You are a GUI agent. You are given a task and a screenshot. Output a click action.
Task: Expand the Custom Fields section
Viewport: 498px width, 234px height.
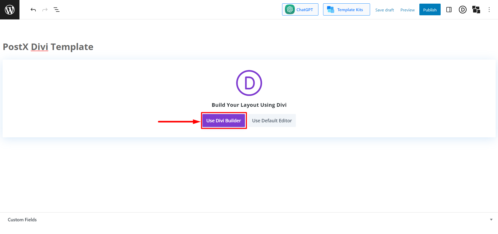pyautogui.click(x=22, y=219)
